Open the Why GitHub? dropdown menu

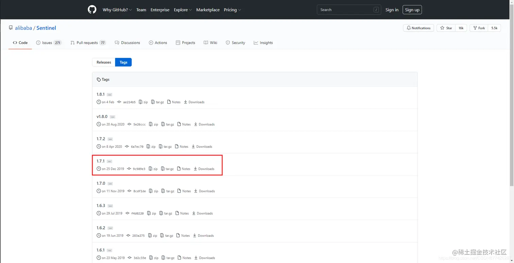pyautogui.click(x=117, y=10)
